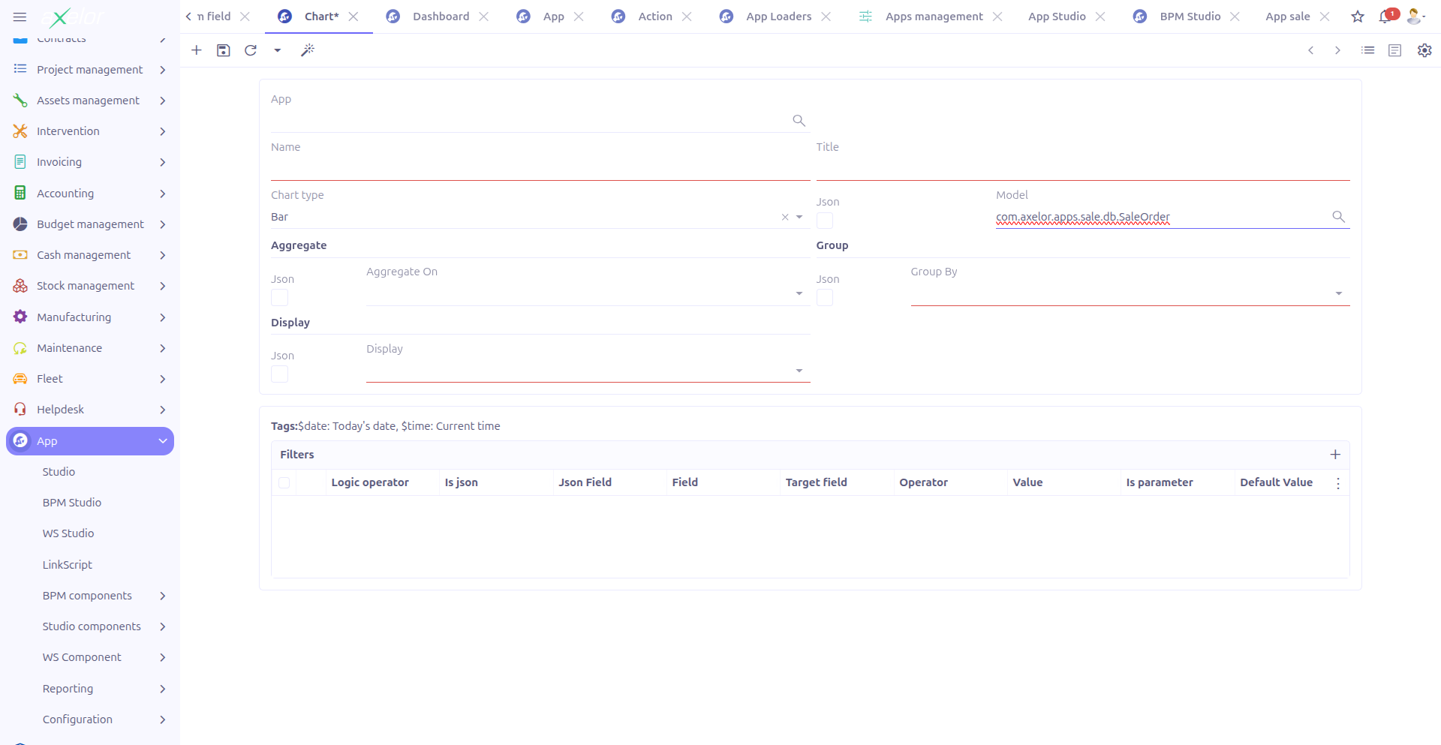Screen dimensions: 1441x745
Task: Add a new filter row
Action: 1335,454
